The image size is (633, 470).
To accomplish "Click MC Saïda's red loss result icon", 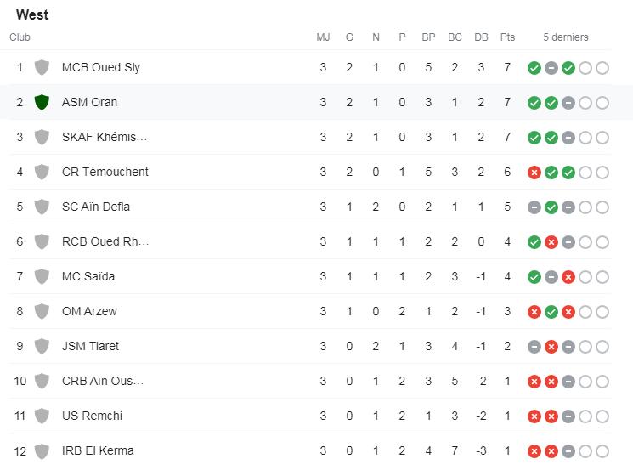I will (568, 277).
